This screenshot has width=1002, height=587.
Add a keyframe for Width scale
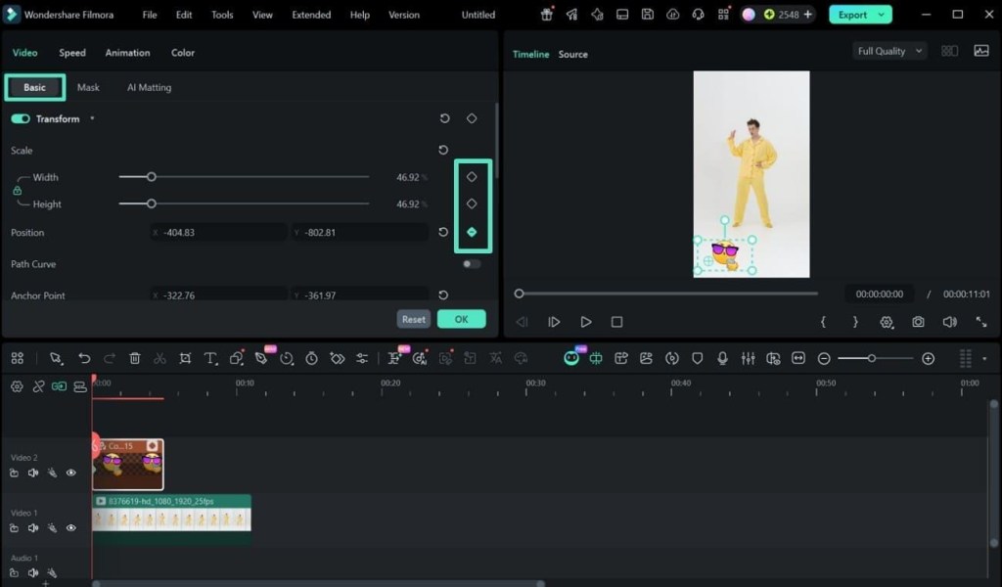click(x=472, y=177)
